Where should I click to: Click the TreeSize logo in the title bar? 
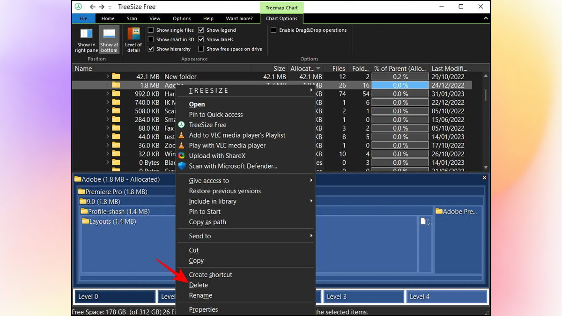78,7
